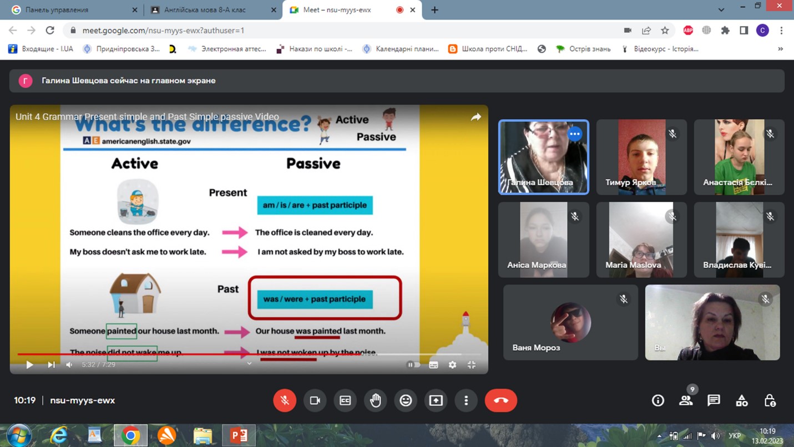794x447 pixels.
Task: Click the Відеокурс - Історія bookmark
Action: pyautogui.click(x=660, y=49)
